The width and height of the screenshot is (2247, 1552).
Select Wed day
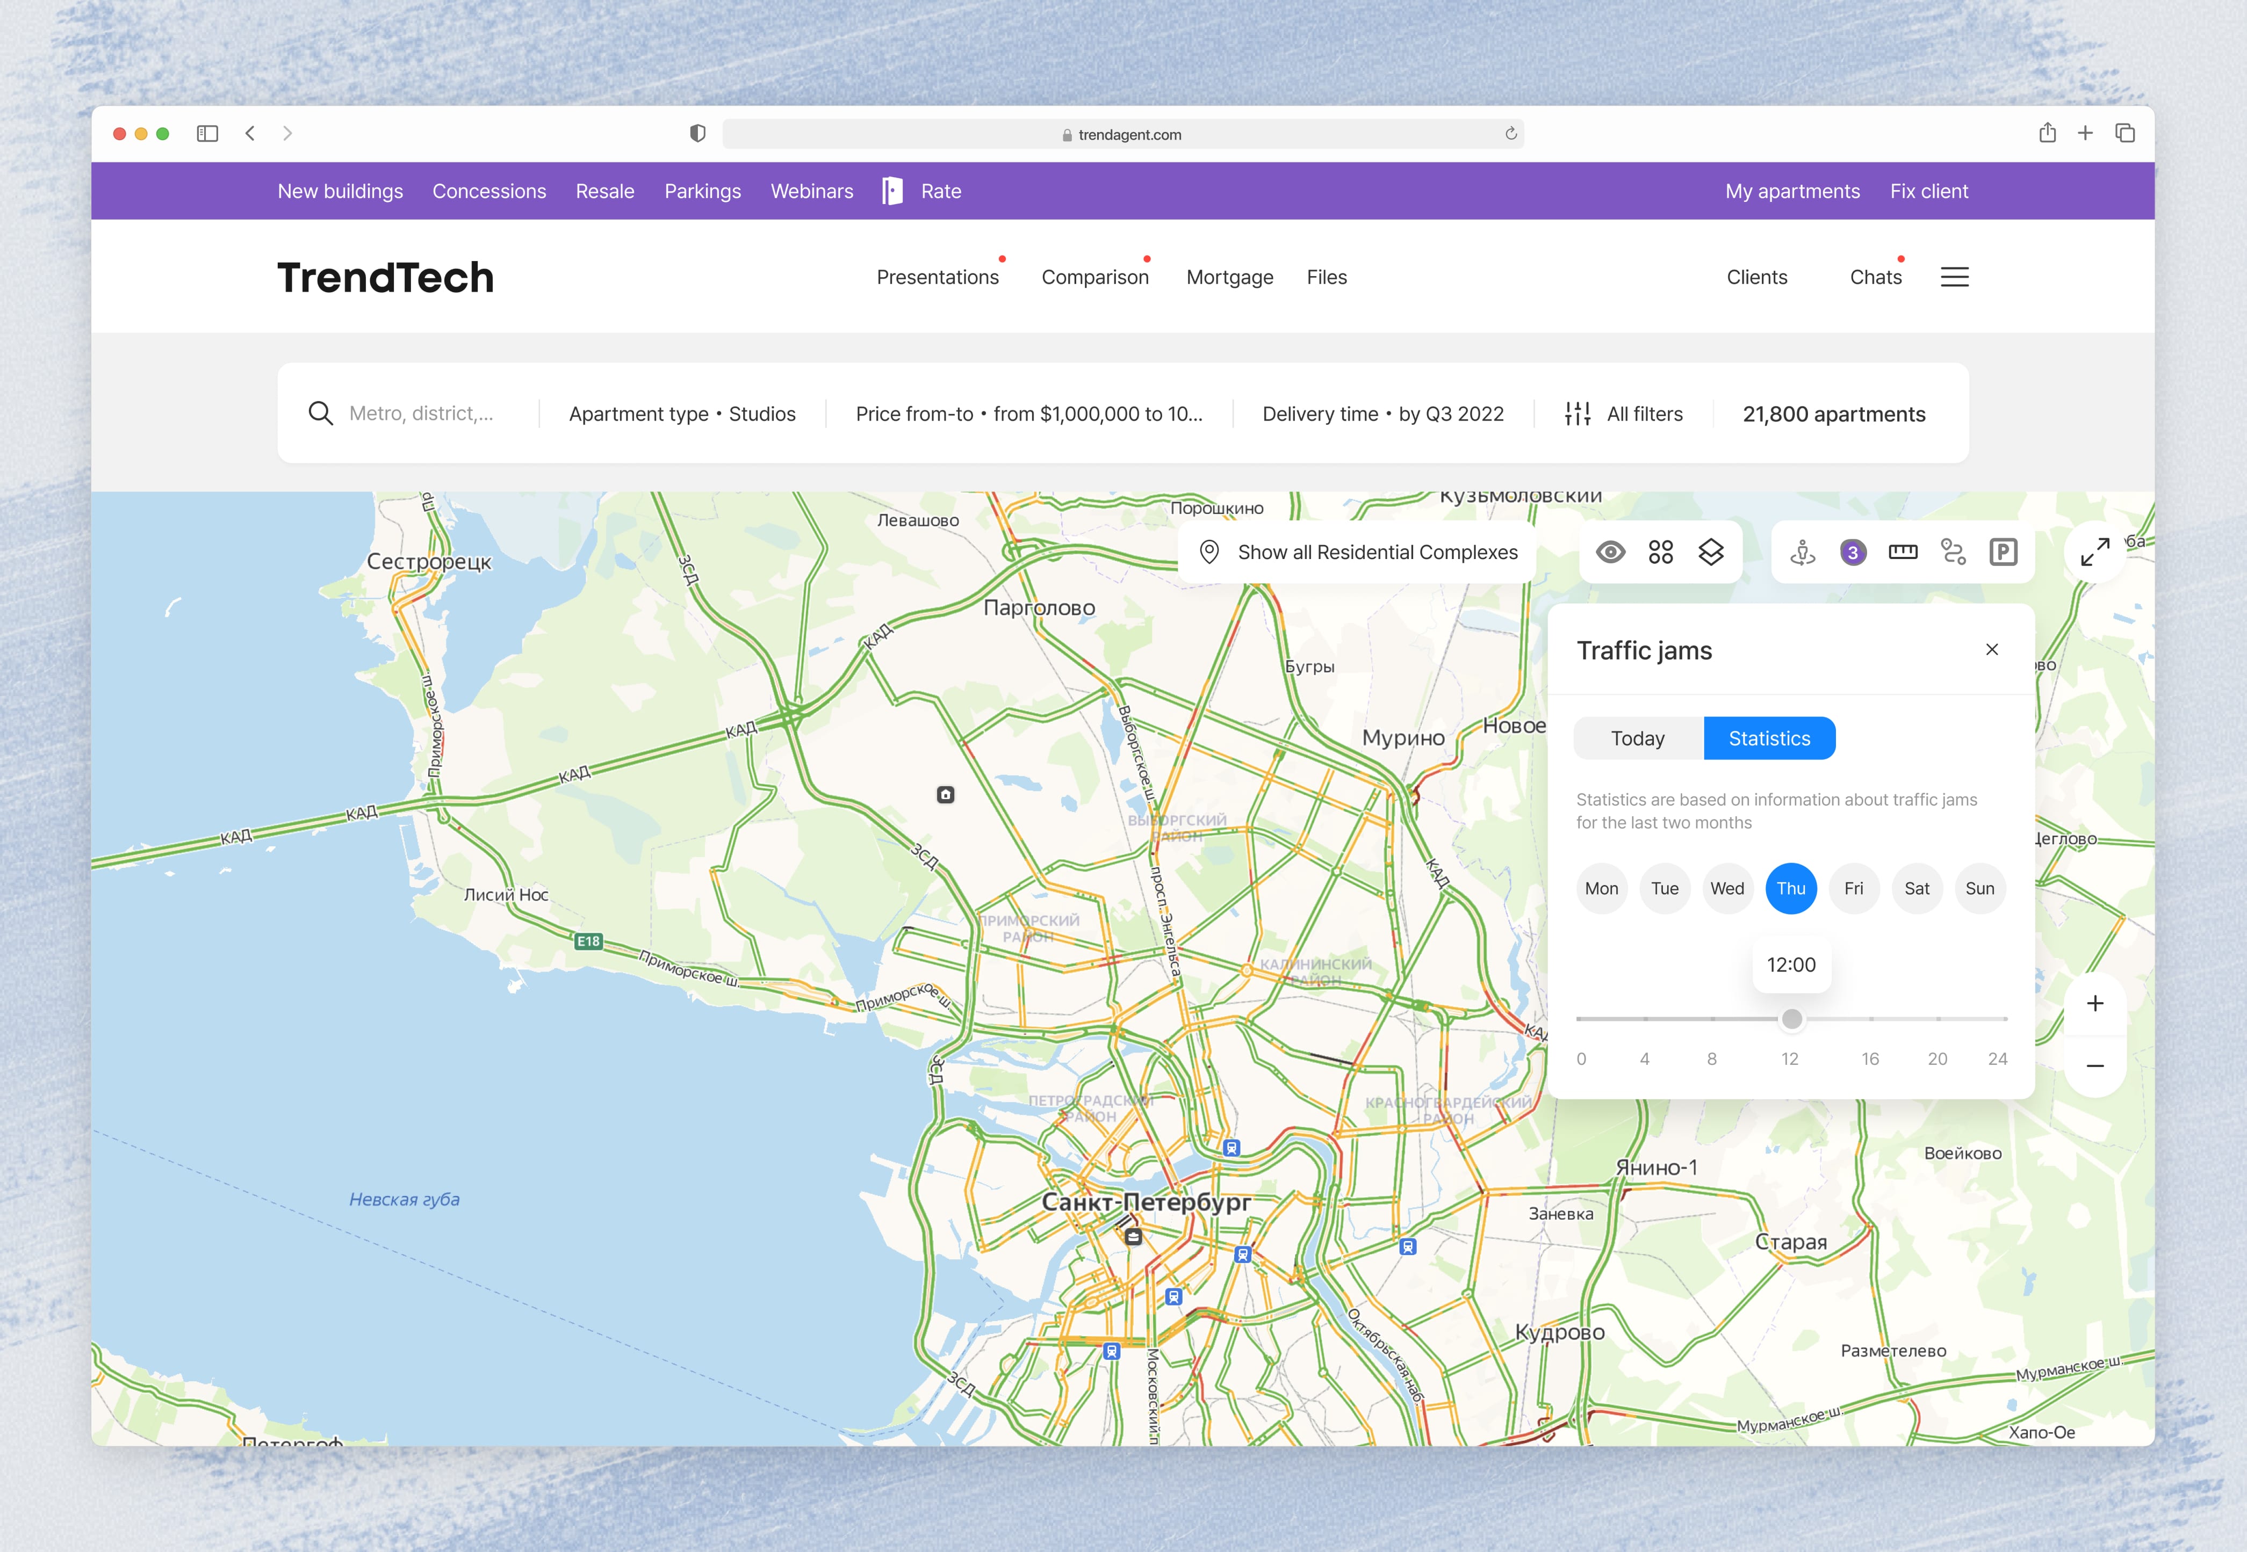tap(1727, 888)
